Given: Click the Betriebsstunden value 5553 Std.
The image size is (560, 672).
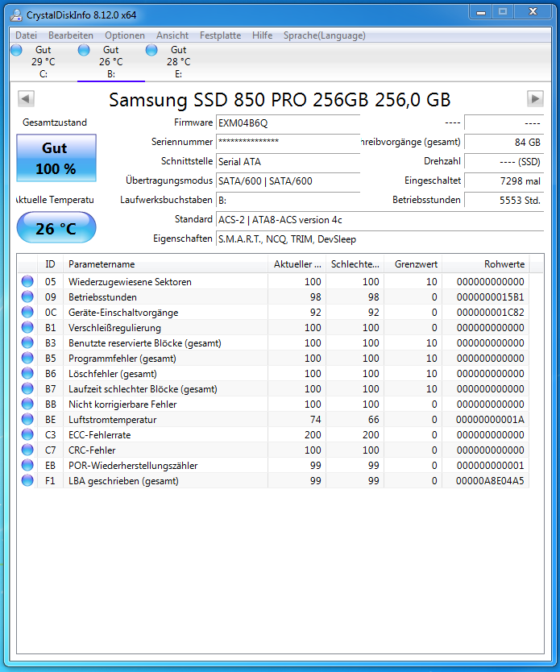Looking at the screenshot, I should click(x=504, y=200).
